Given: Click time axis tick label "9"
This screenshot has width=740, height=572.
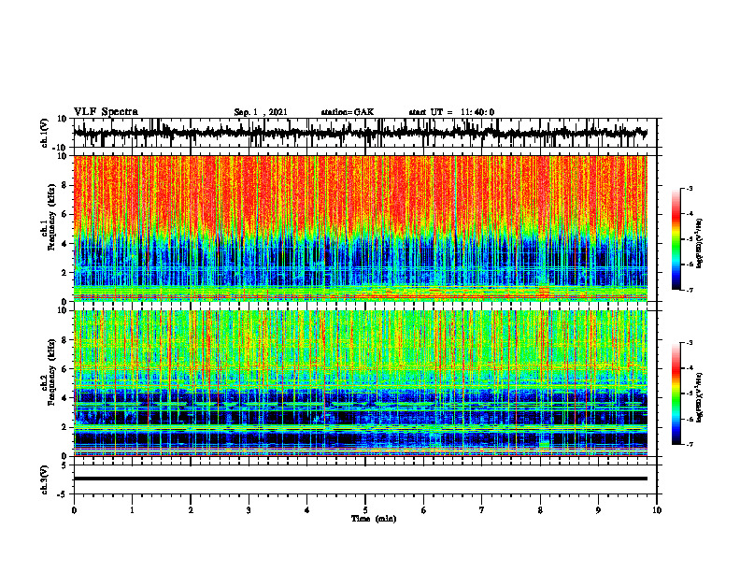Looking at the screenshot, I should [598, 510].
